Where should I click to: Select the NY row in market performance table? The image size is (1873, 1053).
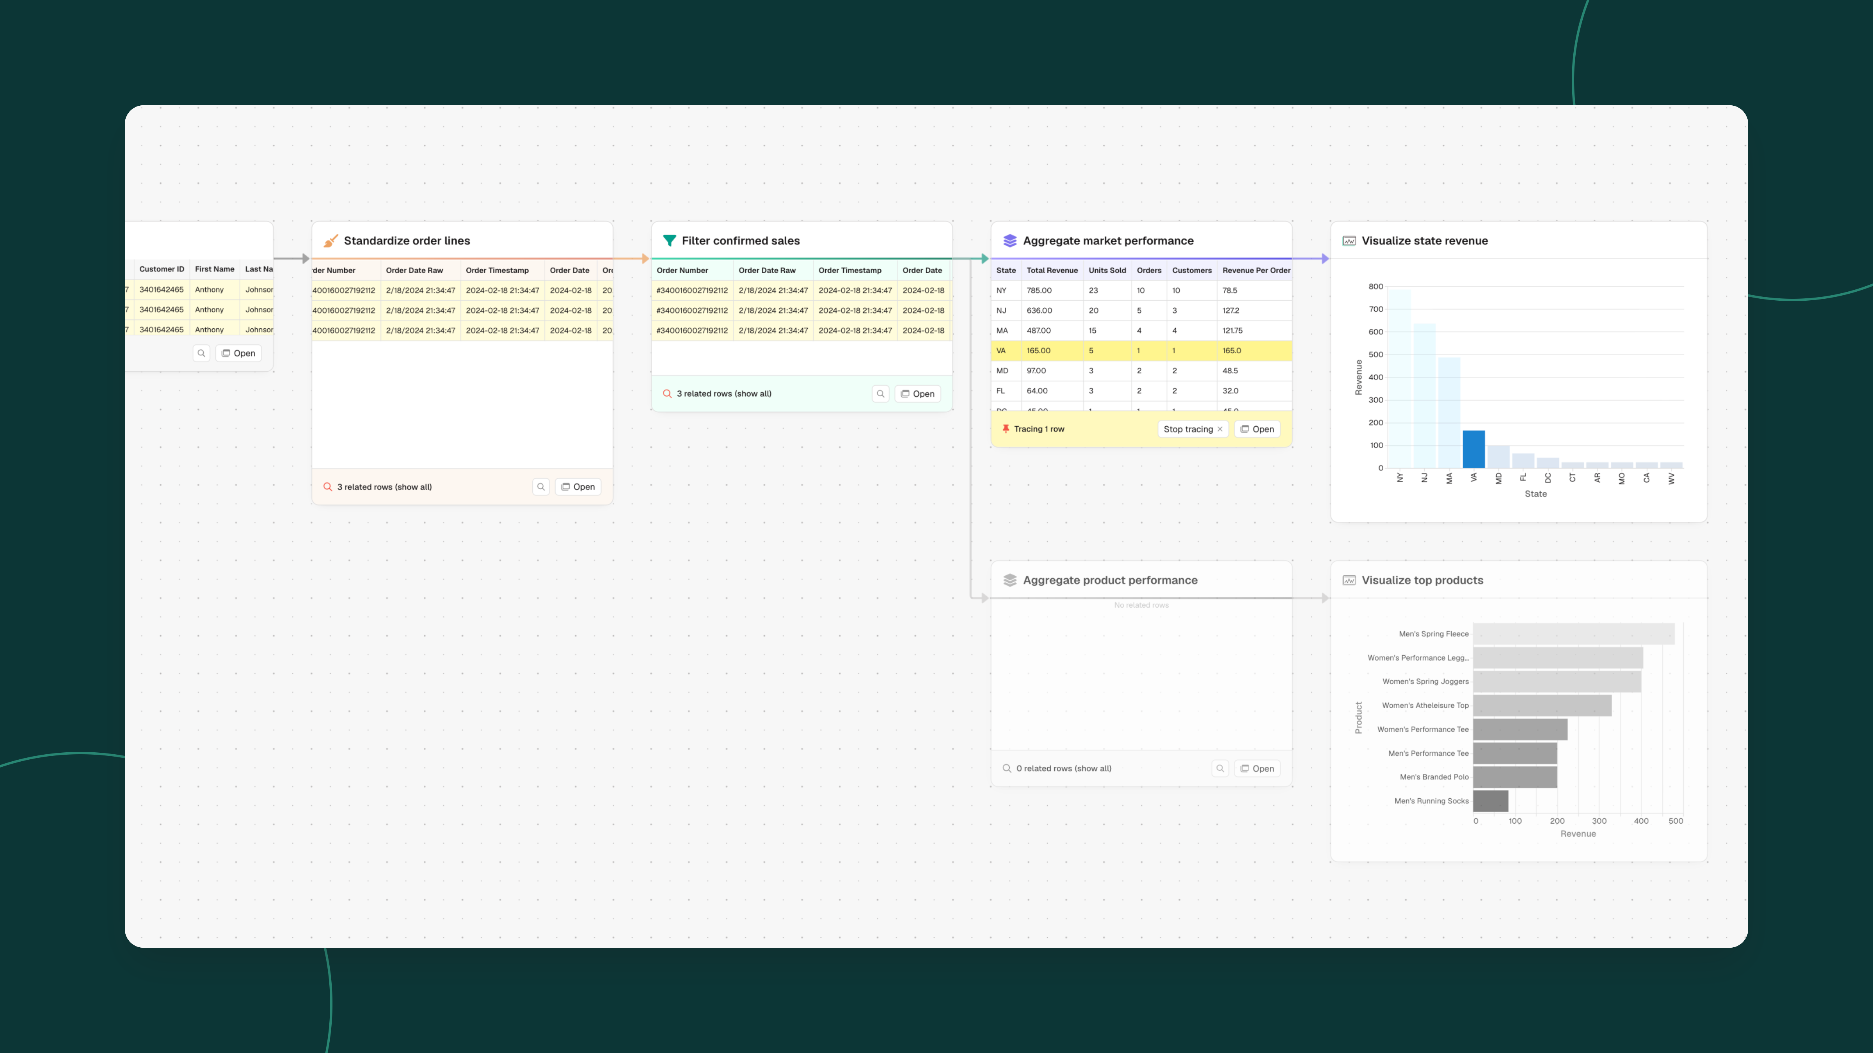1141,290
